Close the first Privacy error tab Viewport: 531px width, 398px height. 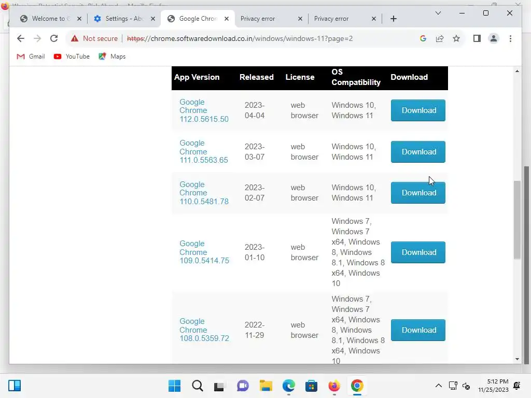click(x=300, y=19)
